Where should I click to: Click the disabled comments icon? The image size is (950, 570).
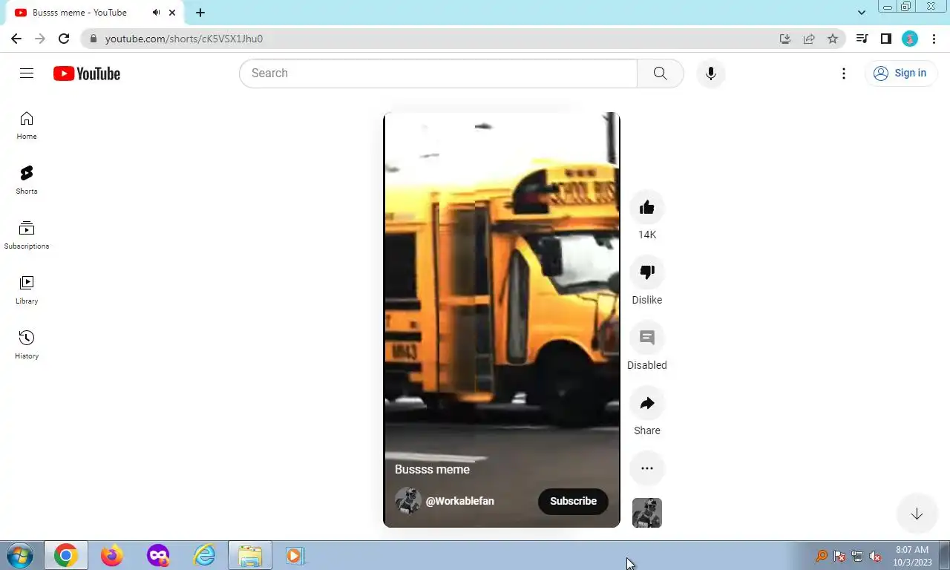647,338
